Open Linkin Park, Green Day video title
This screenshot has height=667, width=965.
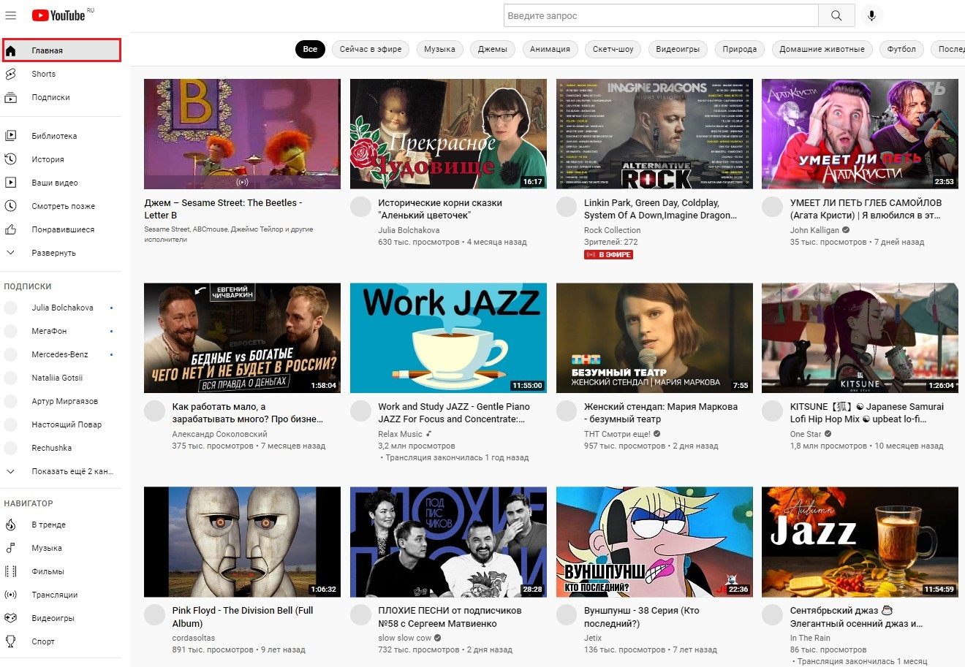pos(660,209)
